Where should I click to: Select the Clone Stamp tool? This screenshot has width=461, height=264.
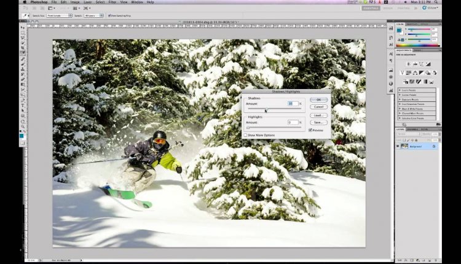point(23,69)
